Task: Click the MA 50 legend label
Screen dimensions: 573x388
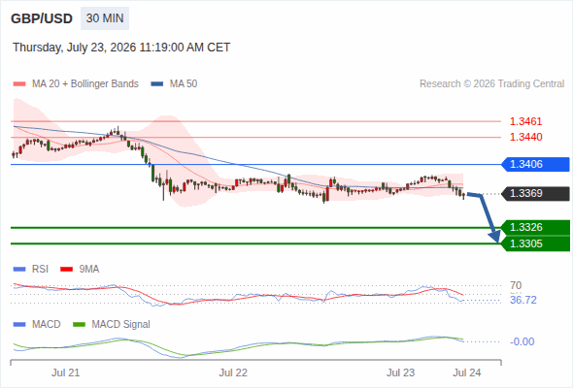Action: (184, 84)
